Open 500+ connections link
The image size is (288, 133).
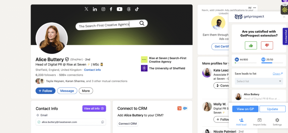click(x=71, y=75)
